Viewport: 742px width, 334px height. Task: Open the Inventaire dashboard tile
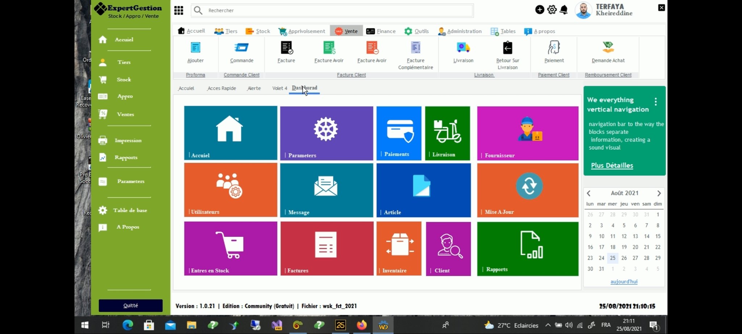click(399, 249)
